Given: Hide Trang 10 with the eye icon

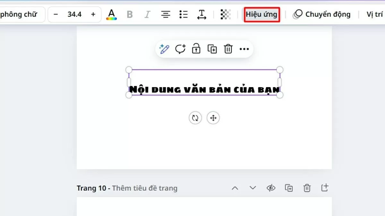Looking at the screenshot, I should coord(271,188).
